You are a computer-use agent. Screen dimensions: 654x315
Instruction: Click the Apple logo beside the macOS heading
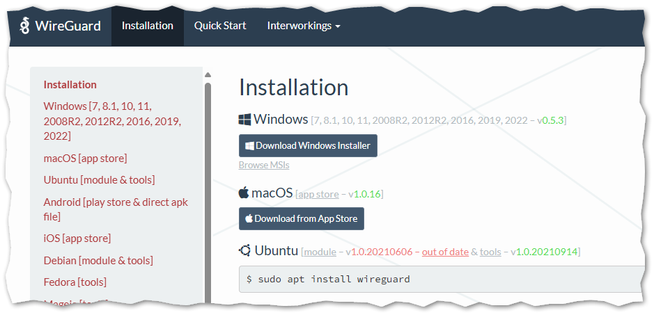click(x=244, y=193)
